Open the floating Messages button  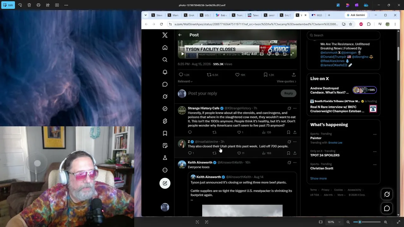click(x=387, y=208)
